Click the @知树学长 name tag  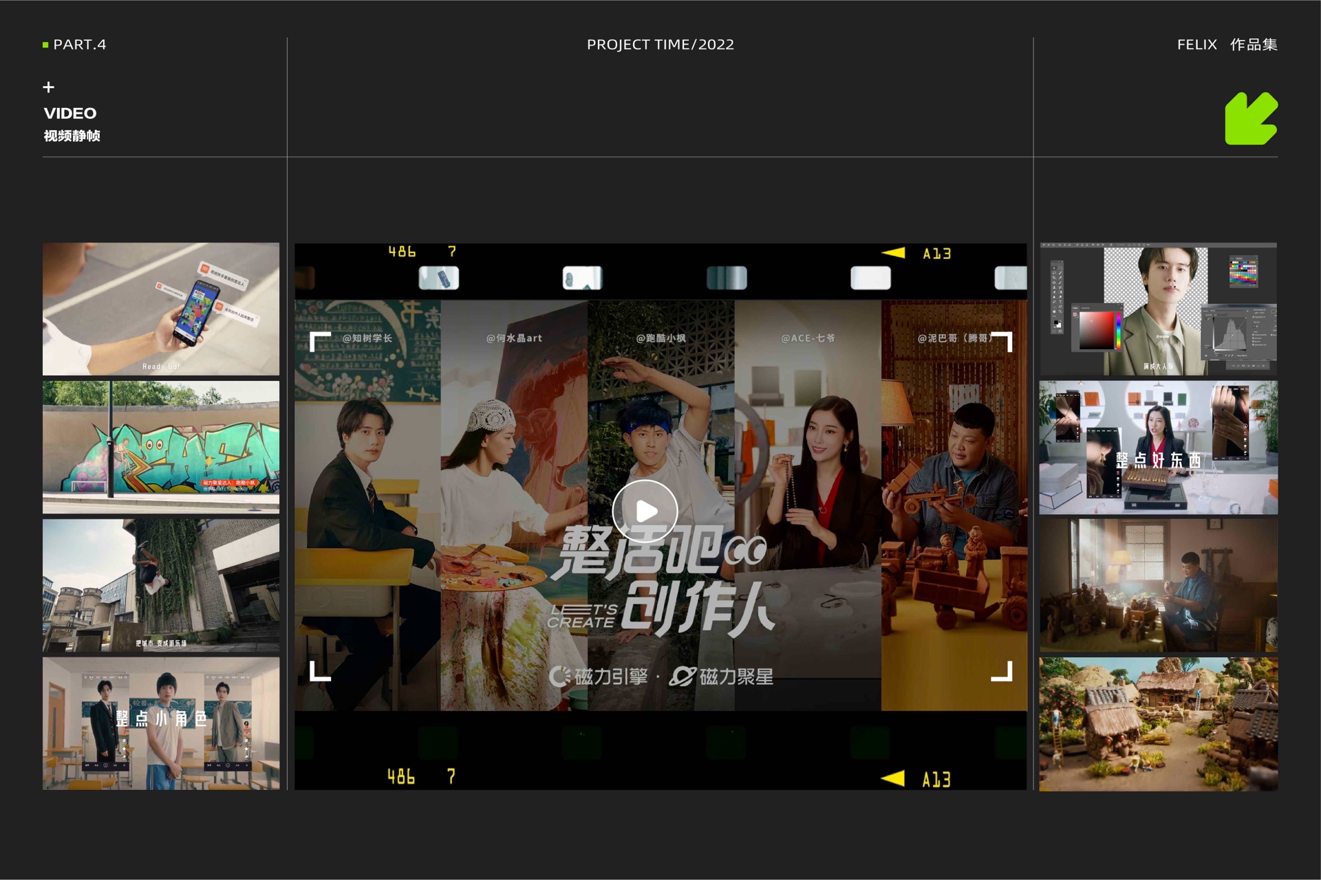coord(367,338)
